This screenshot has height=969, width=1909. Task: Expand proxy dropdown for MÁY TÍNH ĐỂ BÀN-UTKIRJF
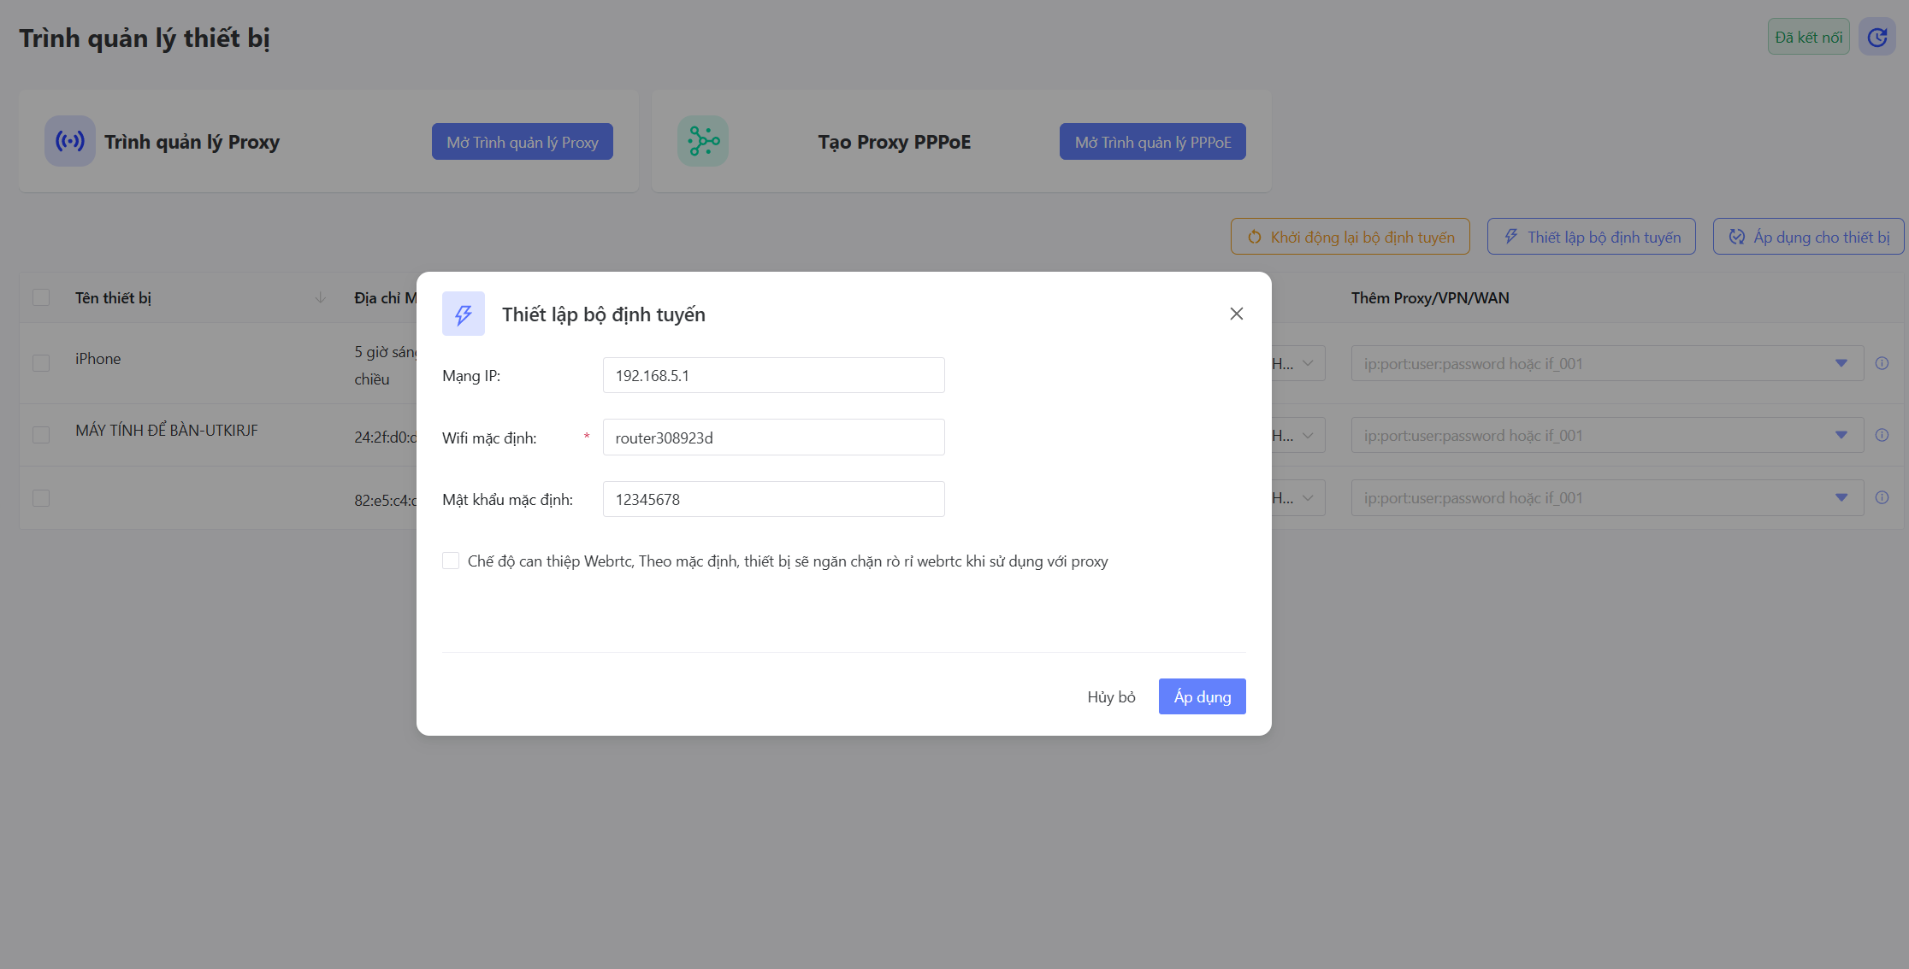tap(1841, 435)
